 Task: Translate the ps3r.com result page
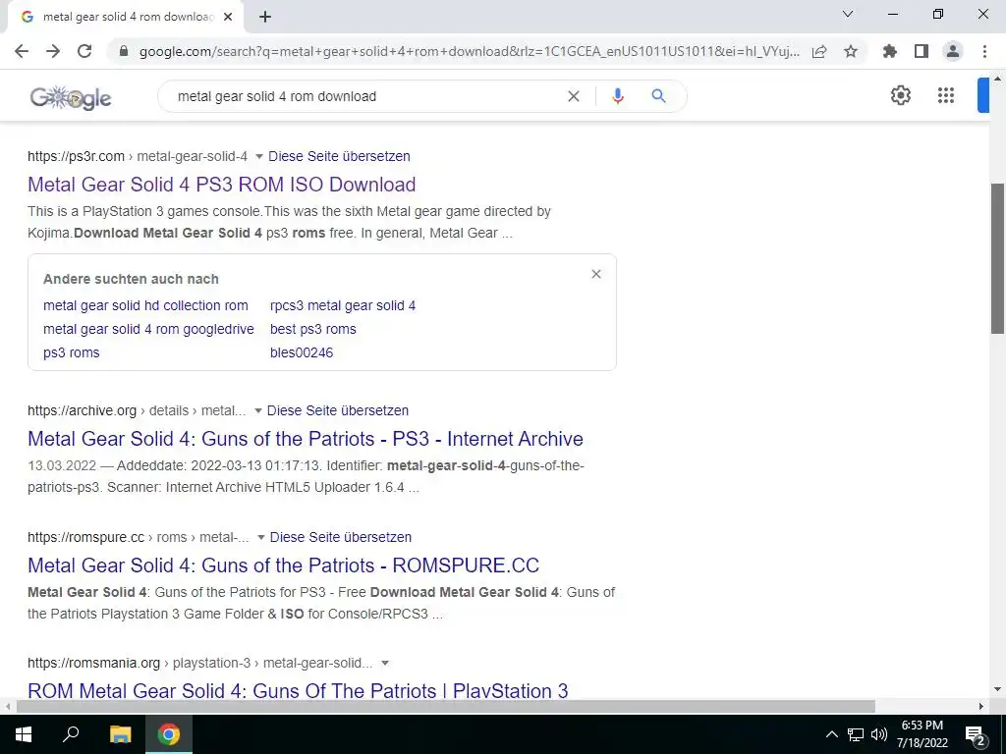pos(339,156)
